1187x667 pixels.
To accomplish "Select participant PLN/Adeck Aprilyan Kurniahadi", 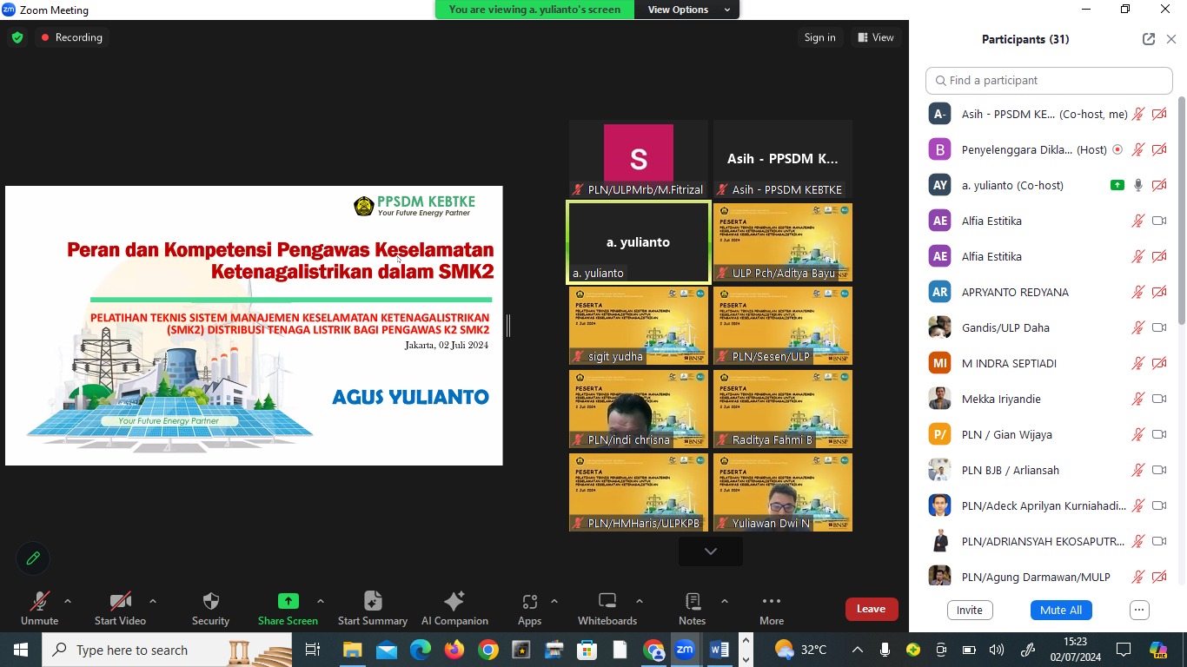I will 1048,505.
